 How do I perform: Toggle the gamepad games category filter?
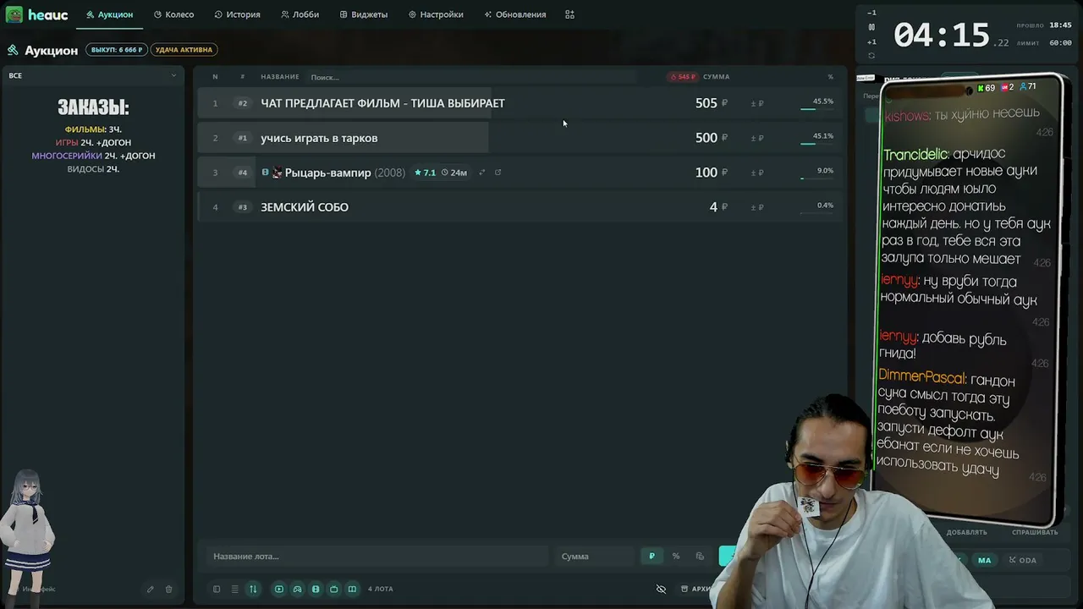point(297,589)
